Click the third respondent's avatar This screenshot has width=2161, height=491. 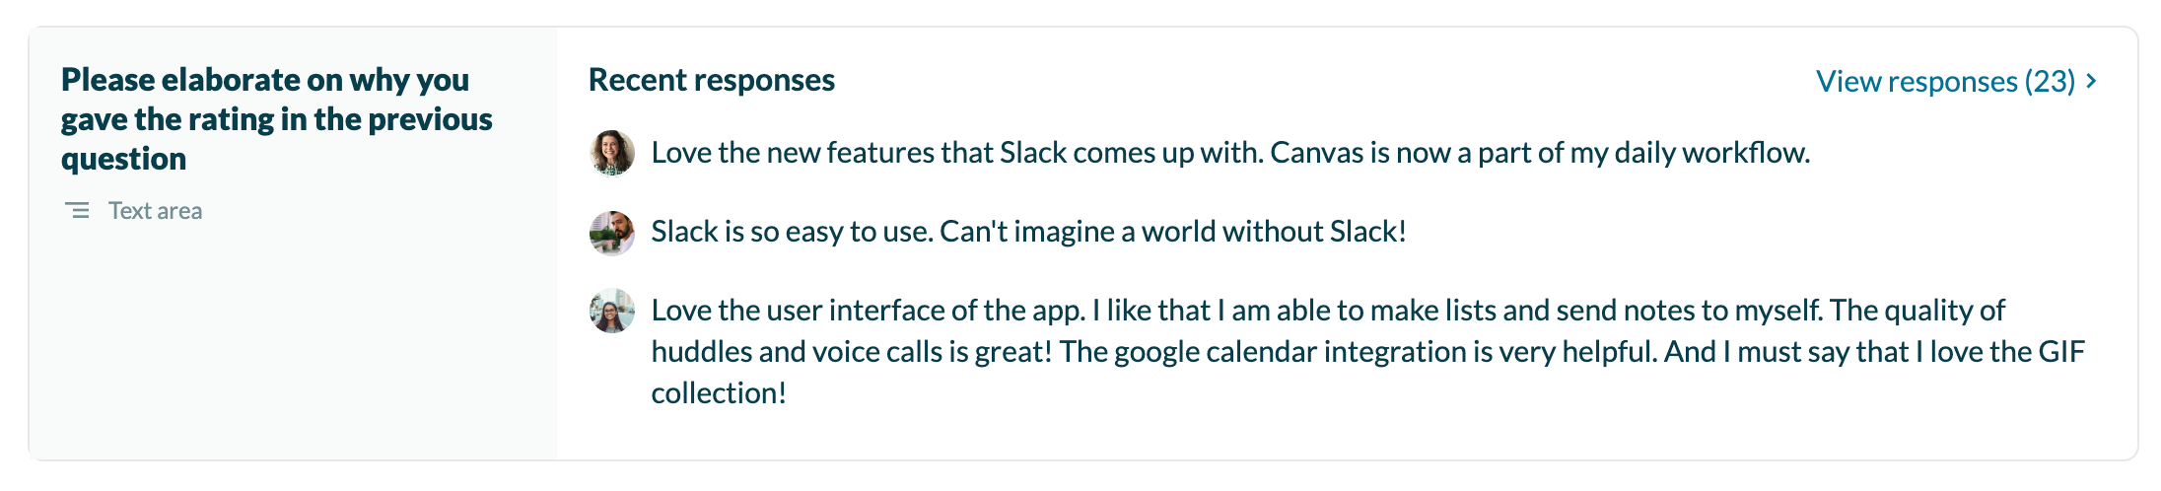[x=612, y=311]
